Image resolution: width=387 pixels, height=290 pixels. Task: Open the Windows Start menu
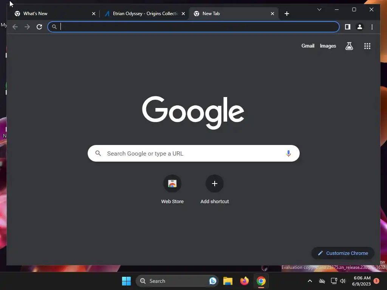126,281
